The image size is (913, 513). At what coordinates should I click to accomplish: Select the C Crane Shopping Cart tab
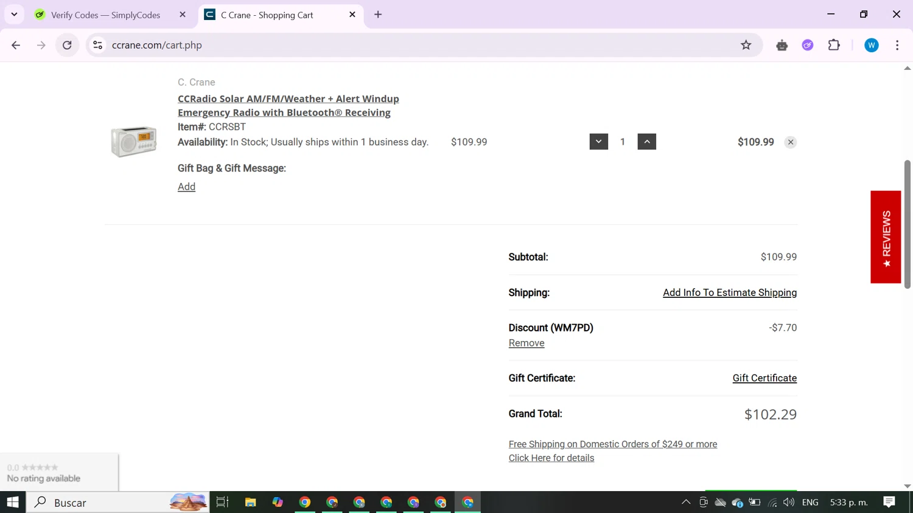pos(267,15)
